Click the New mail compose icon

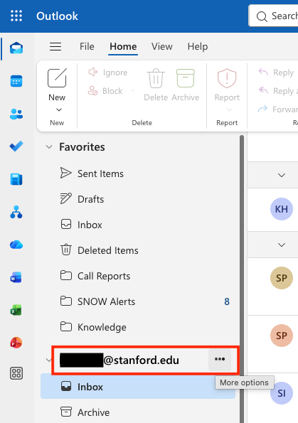pos(57,78)
